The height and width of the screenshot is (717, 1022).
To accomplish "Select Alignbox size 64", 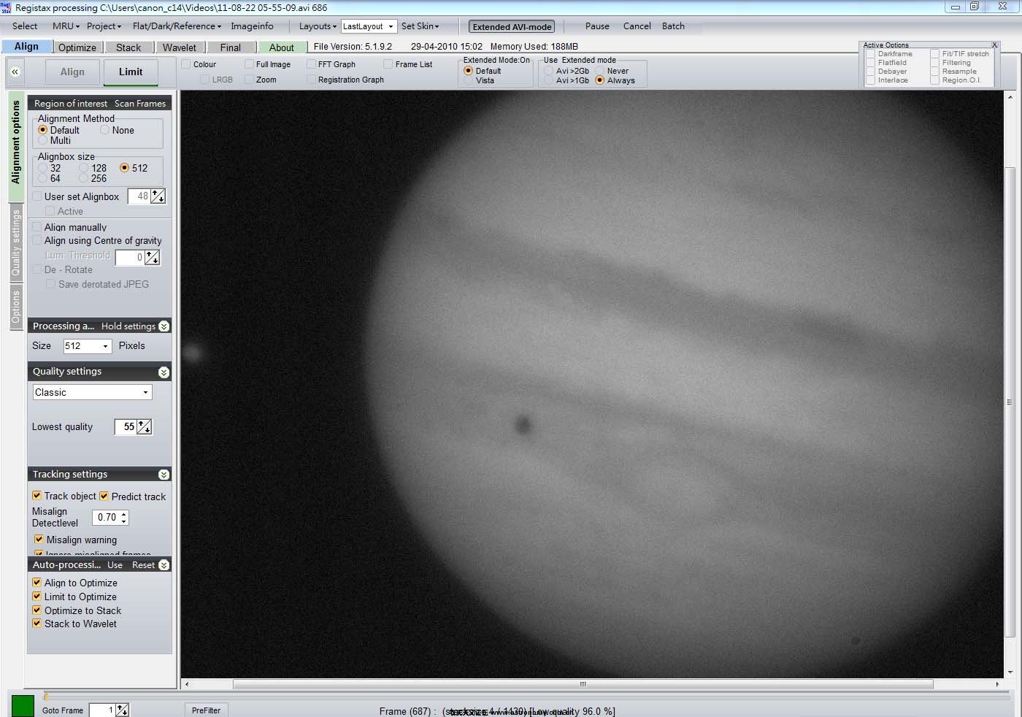I will (x=42, y=178).
